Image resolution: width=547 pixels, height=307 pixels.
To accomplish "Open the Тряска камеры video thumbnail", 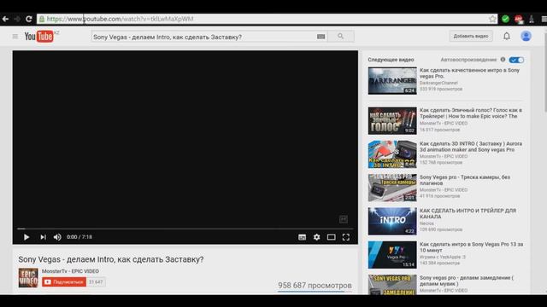I will [392, 188].
